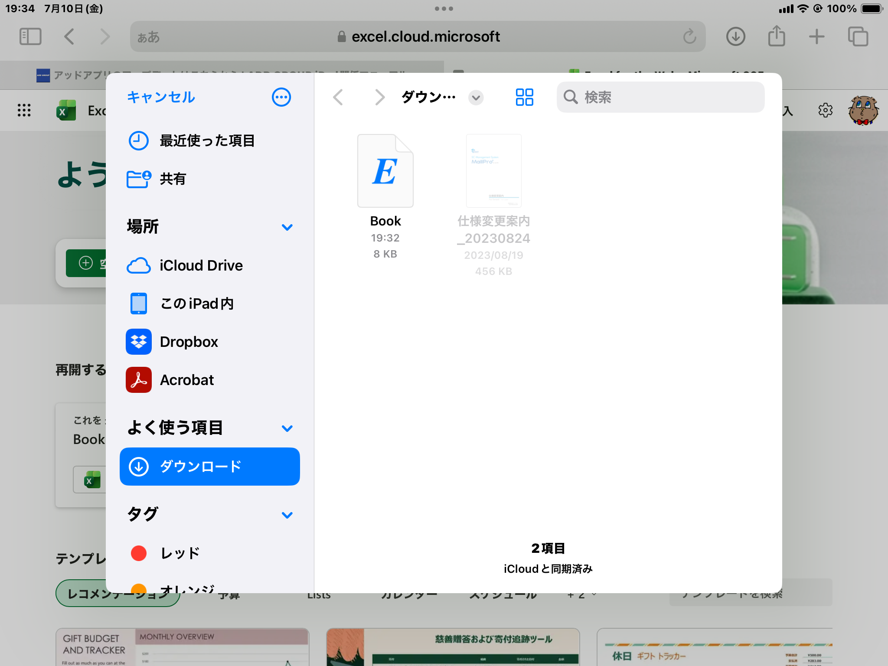888x666 pixels.
Task: Open a new Safari tab with plus icon
Action: 816,36
